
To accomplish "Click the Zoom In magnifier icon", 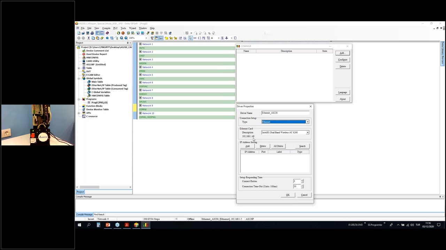I will 122,38.
